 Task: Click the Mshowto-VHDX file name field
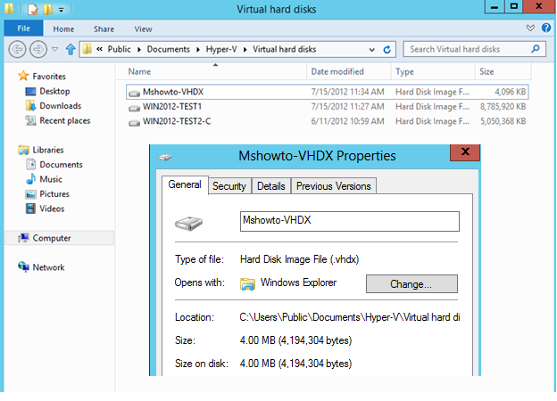point(350,221)
